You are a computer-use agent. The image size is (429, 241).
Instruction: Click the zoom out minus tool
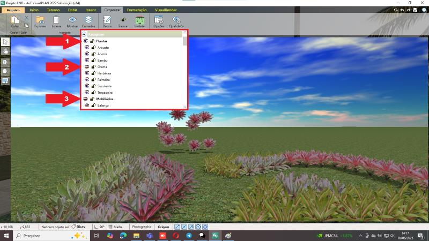5,71
